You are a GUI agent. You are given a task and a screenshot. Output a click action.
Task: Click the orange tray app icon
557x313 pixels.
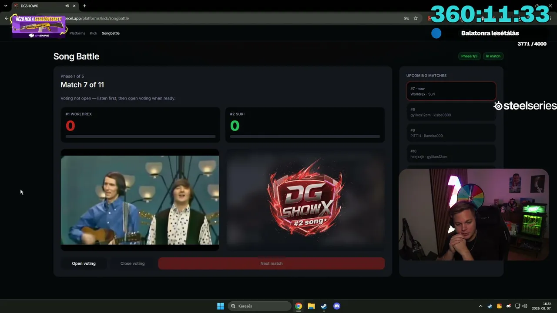[499, 306]
